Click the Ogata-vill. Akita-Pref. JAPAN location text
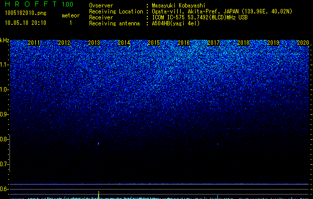The height and width of the screenshot is (199, 313). coord(222,11)
